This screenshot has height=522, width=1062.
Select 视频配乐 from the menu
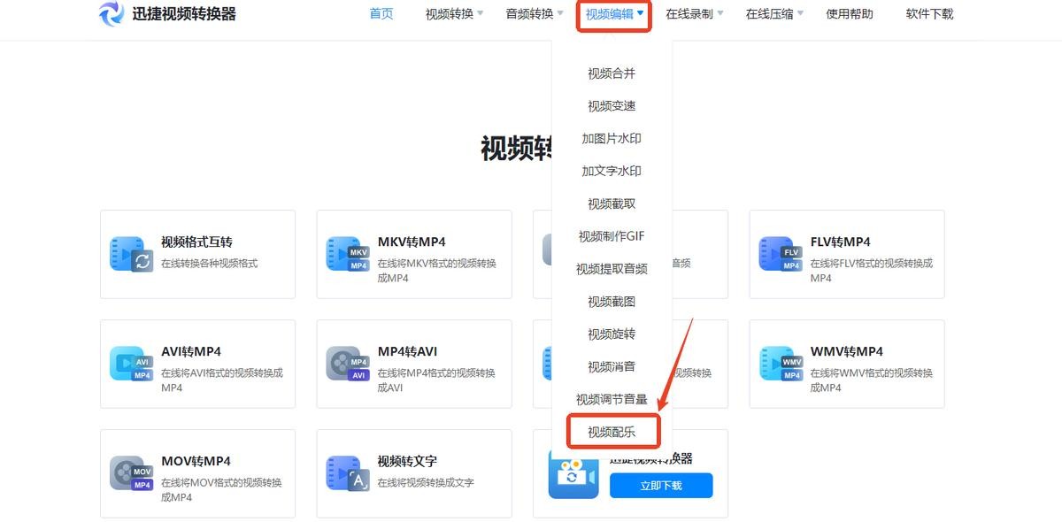(612, 432)
